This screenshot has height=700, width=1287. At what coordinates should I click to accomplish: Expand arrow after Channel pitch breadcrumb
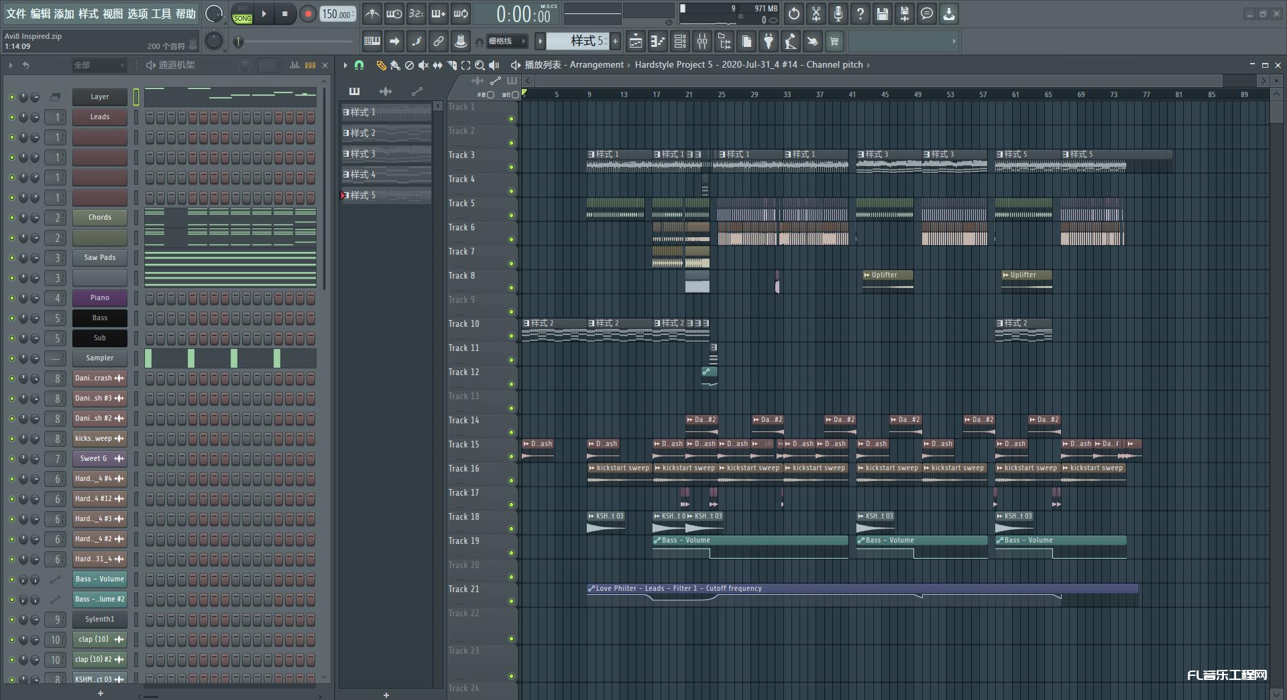click(869, 65)
